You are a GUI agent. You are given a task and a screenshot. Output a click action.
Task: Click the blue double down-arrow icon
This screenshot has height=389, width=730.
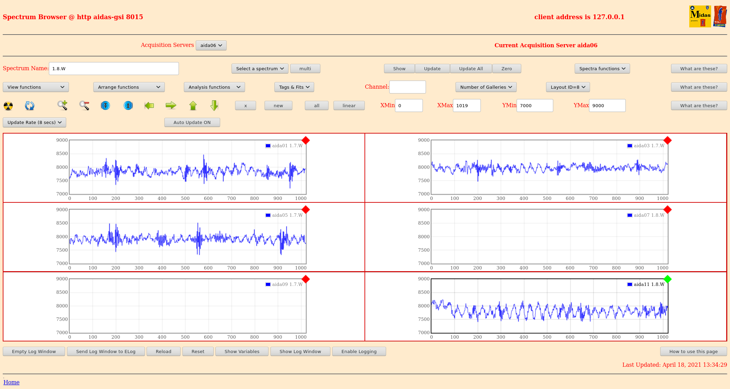(106, 105)
